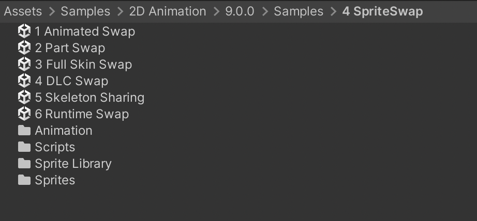Click the chevron after 2D Animation

tap(216, 11)
